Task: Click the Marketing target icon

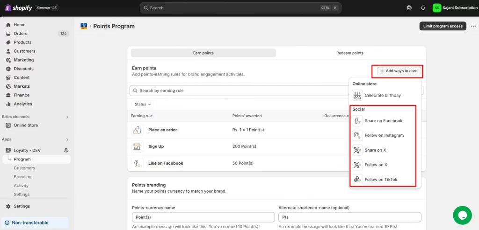Action: pos(8,60)
